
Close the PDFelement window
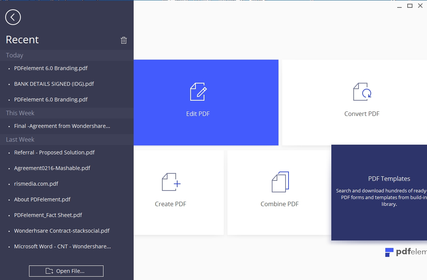(420, 6)
